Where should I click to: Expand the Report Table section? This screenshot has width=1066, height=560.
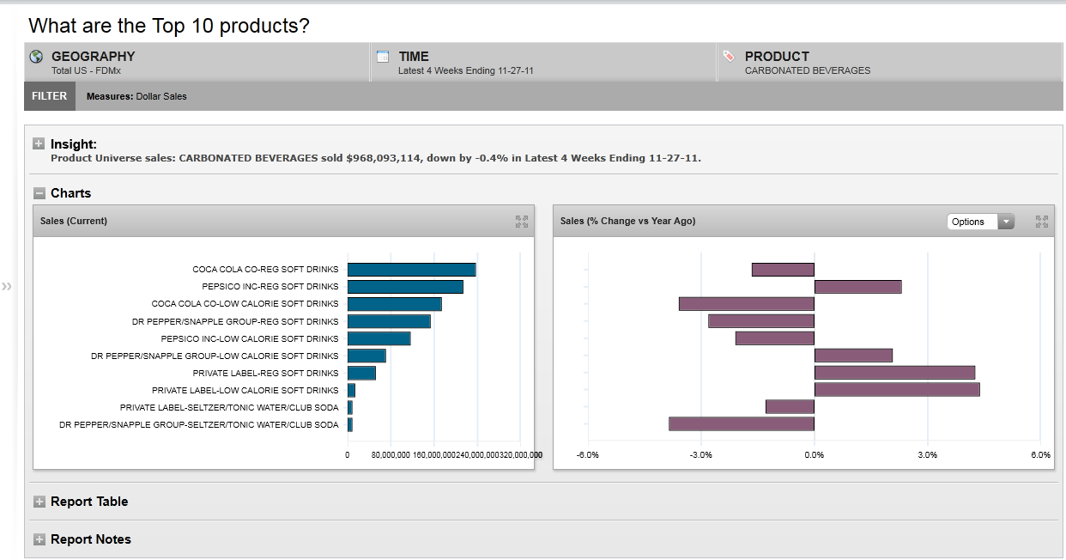pos(39,502)
